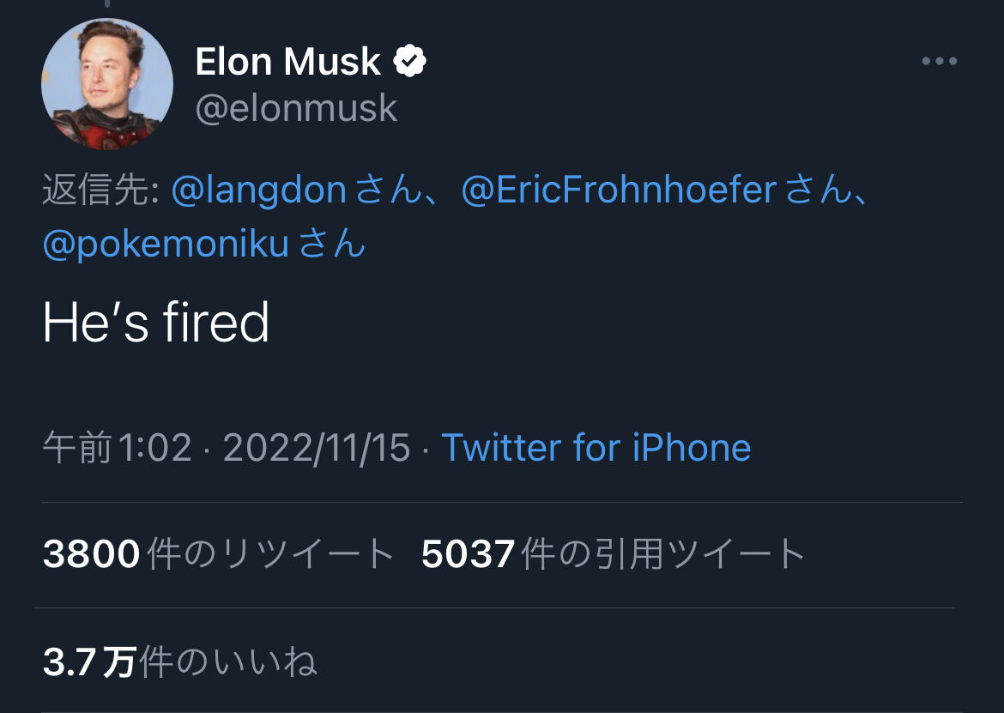
Task: Click the "Twitter for iPhone" source link
Action: (x=596, y=448)
